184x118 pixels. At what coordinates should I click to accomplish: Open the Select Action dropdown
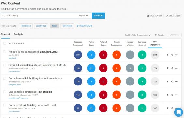(17, 43)
